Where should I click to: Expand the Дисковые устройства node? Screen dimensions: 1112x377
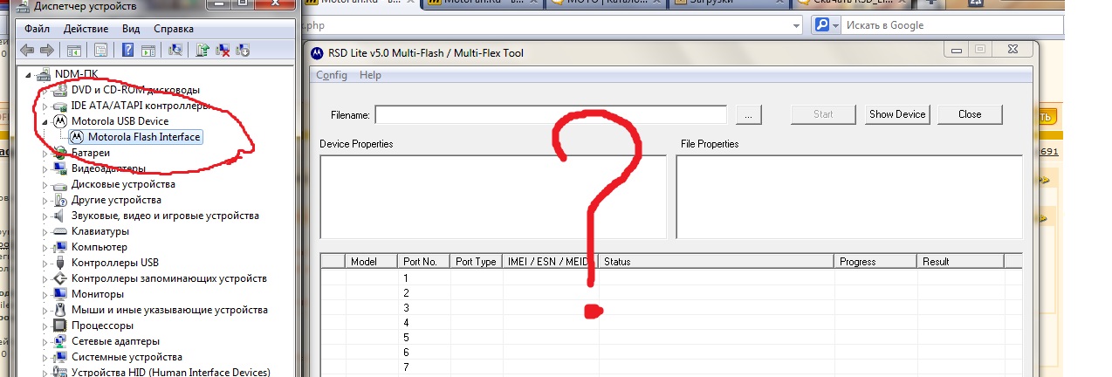(46, 184)
